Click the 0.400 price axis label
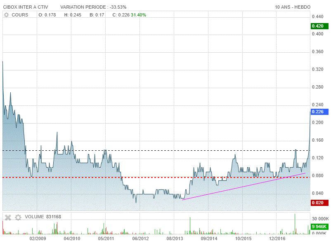331x243 pixels. [x=318, y=34]
